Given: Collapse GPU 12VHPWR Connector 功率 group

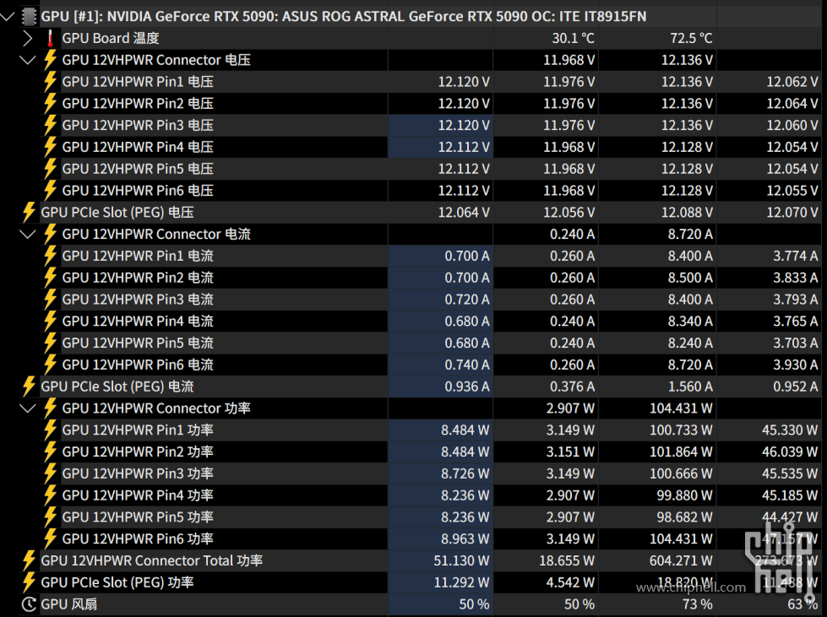Looking at the screenshot, I should (x=27, y=409).
